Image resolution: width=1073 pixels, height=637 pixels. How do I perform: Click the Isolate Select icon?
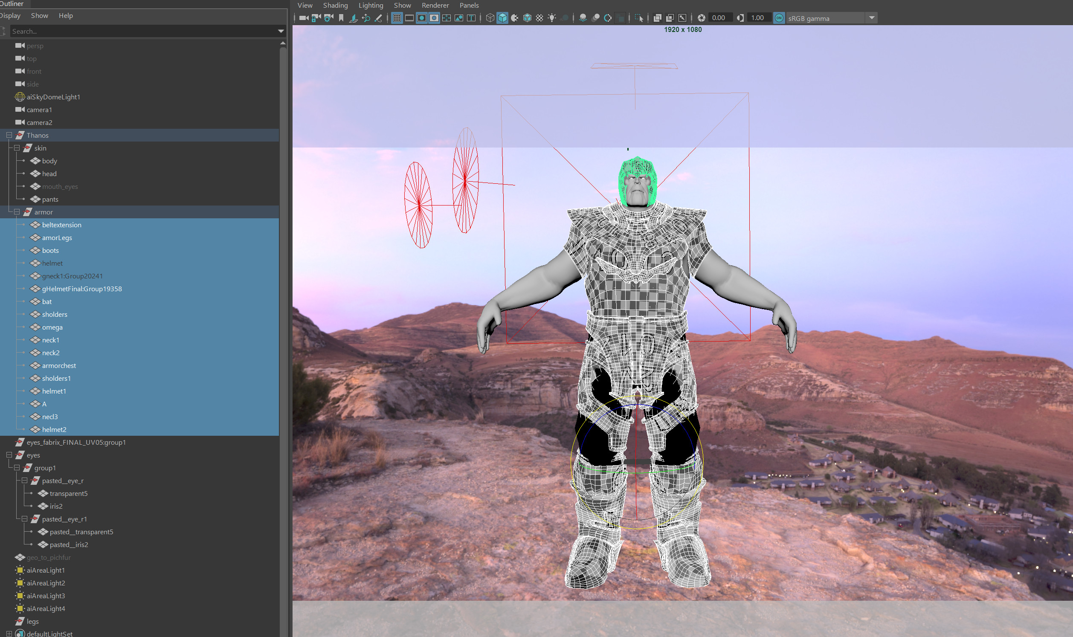coord(639,18)
